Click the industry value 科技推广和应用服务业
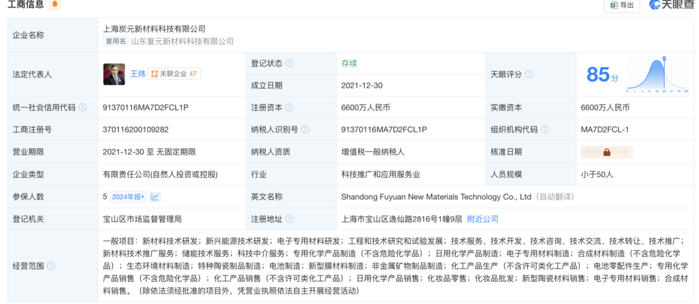Image resolution: width=699 pixels, height=304 pixels. point(381,174)
